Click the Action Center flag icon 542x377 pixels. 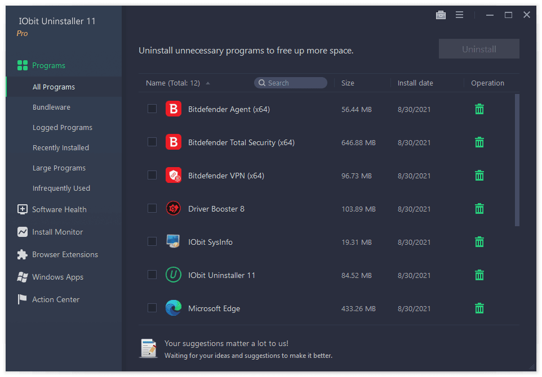(23, 299)
